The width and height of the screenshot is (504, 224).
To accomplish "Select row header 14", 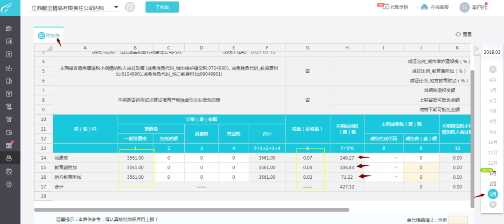I will 43,158.
